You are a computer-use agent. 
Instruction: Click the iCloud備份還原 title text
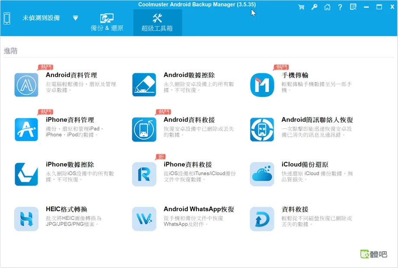305,165
